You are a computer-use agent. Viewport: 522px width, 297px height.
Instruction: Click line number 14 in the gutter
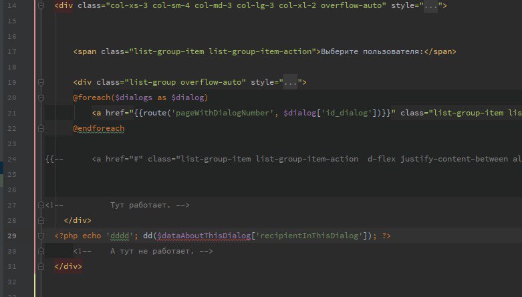[11, 5]
